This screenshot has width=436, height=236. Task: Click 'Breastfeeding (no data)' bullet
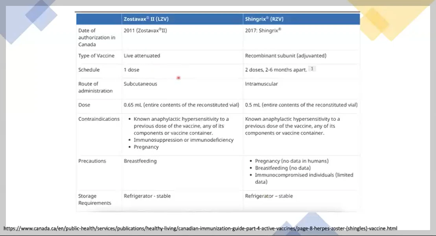[x=283, y=168]
